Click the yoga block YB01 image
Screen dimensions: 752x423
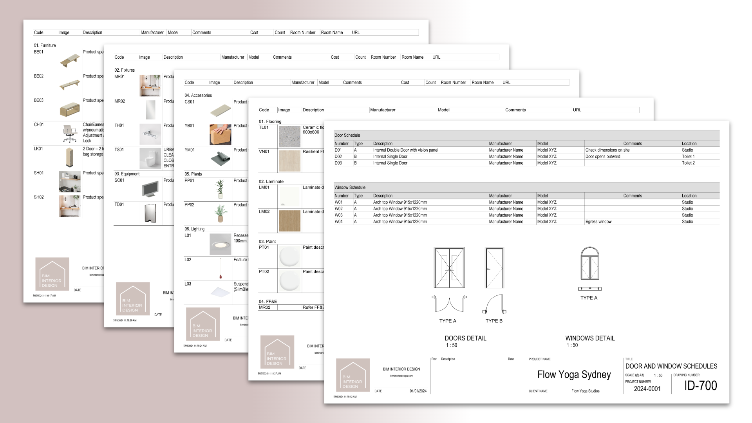220,134
